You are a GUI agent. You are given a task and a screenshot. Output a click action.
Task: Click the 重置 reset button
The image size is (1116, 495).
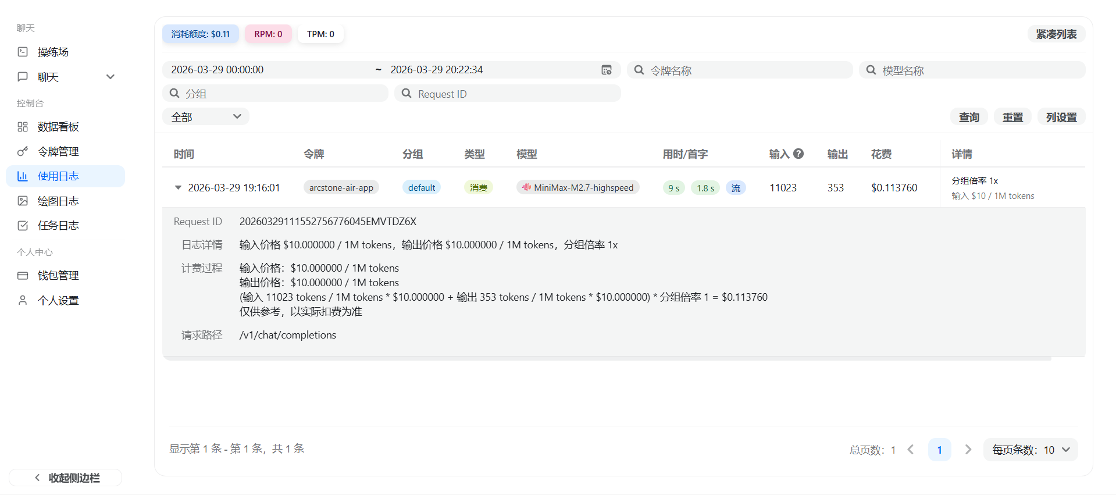coord(1012,117)
